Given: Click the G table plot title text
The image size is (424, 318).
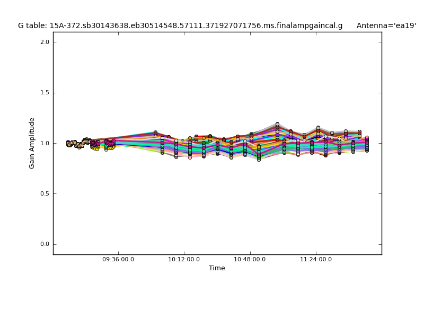Looking at the screenshot, I should click(180, 25).
